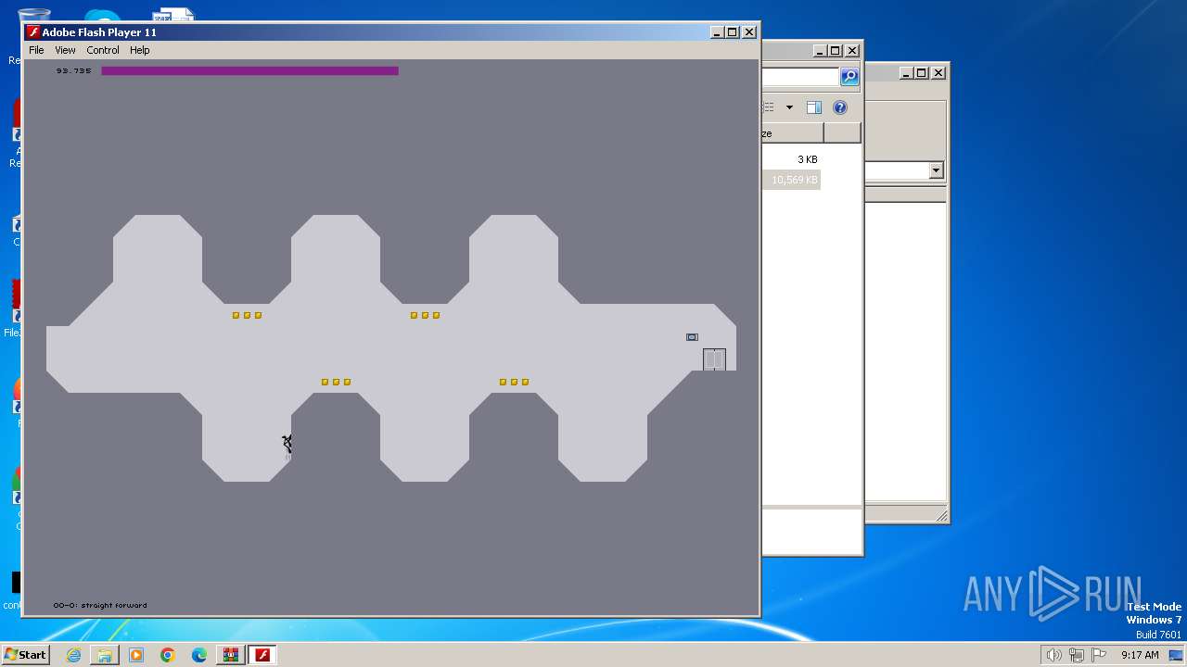This screenshot has height=667, width=1187.
Task: Open the Windows Start menu
Action: point(25,654)
